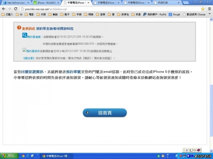The width and height of the screenshot is (213, 159).
Task: Open the fat bookmarks folder
Action: click(19, 14)
